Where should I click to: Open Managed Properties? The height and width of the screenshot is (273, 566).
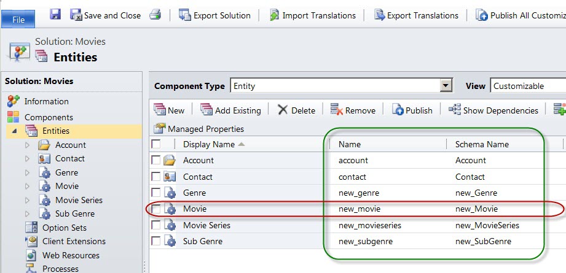(x=199, y=129)
